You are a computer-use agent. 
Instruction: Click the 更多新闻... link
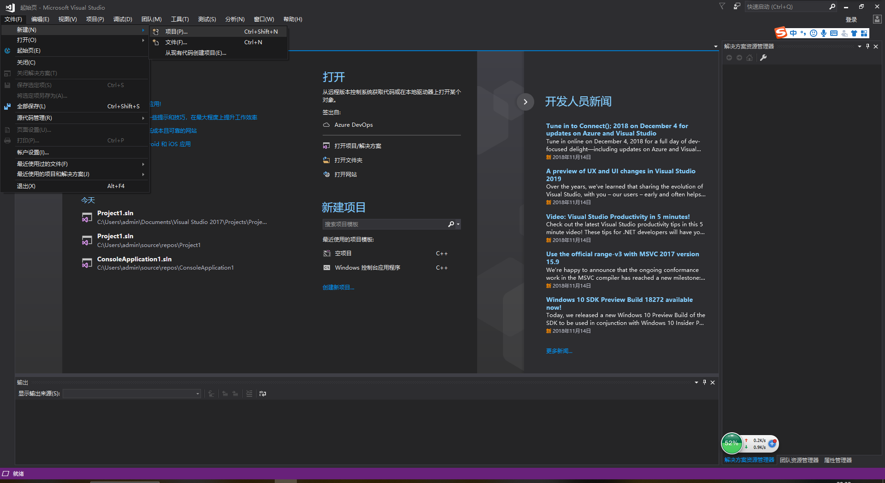pyautogui.click(x=559, y=351)
